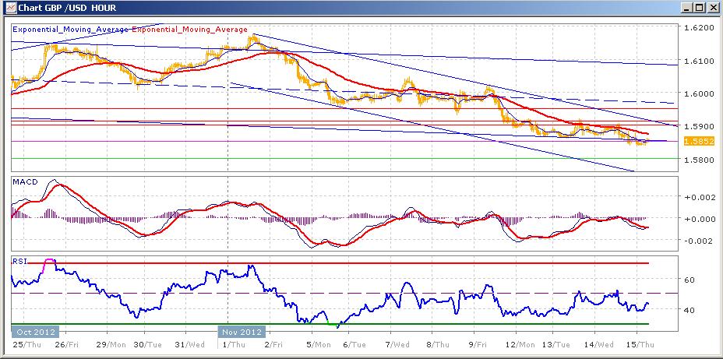Click the RSI panel label
The image size is (723, 359).
click(19, 262)
